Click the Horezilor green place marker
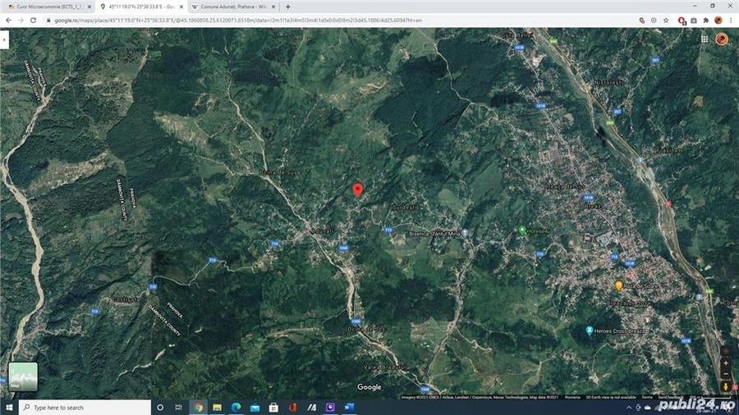Viewport: 739px width, 415px height. [x=521, y=230]
